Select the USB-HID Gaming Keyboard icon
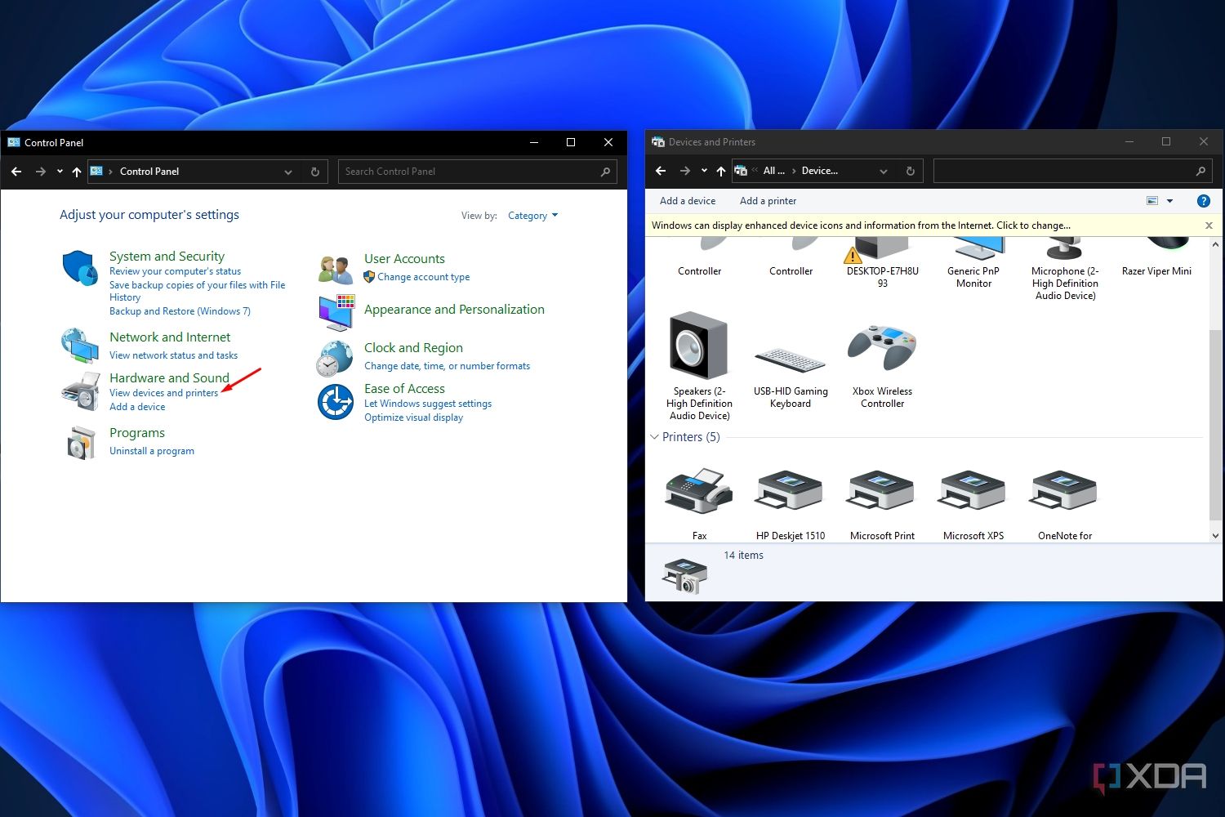The width and height of the screenshot is (1225, 817). (x=790, y=360)
